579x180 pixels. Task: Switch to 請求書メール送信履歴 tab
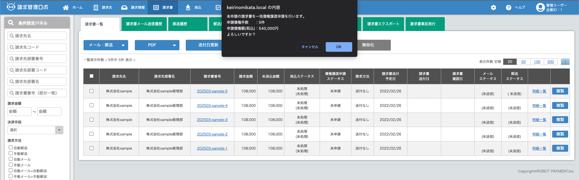[x=144, y=24]
